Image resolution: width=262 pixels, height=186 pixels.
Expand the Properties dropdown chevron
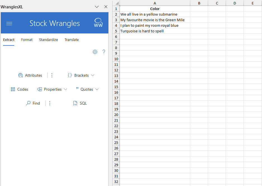click(x=65, y=89)
